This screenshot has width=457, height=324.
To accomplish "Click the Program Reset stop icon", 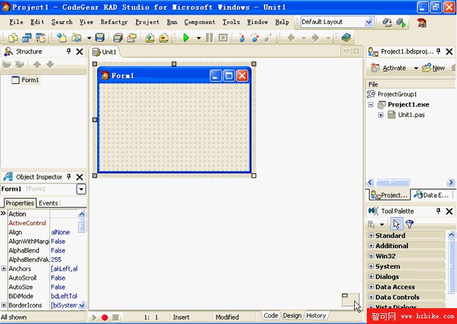I will (x=223, y=37).
